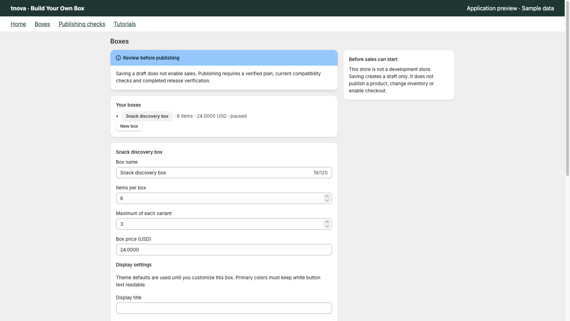
Task: Click the "tnova · Build Your Own Box" title
Action: (x=47, y=8)
